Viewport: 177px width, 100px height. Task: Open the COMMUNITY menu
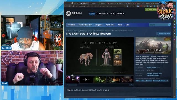click(102, 14)
